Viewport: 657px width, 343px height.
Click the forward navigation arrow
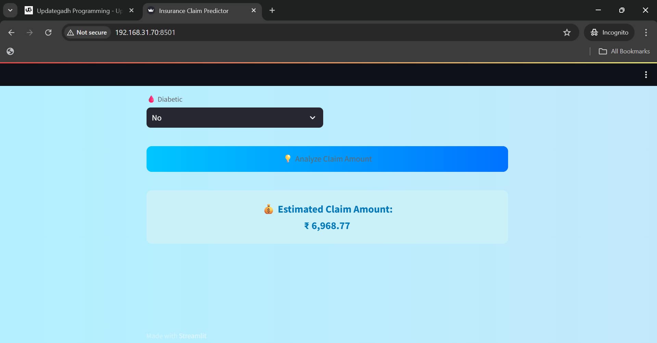click(30, 32)
